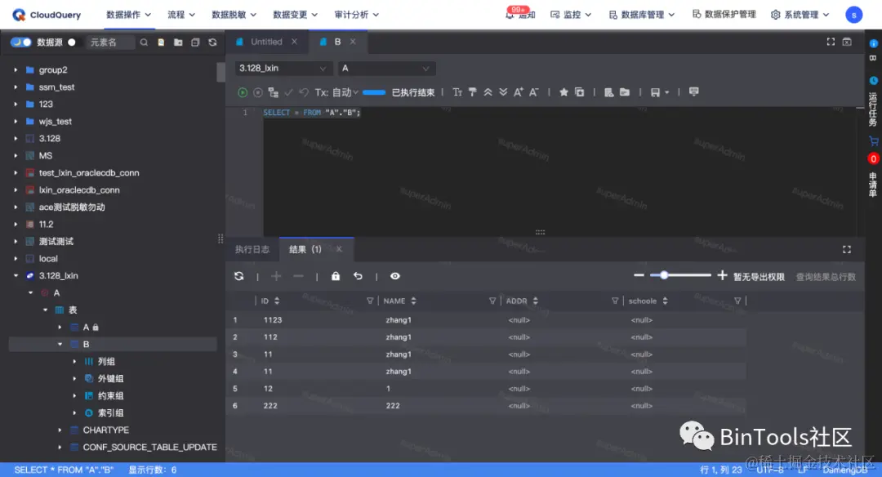Click the format SQL brush icon
The width and height of the screenshot is (882, 477).
coord(473,92)
